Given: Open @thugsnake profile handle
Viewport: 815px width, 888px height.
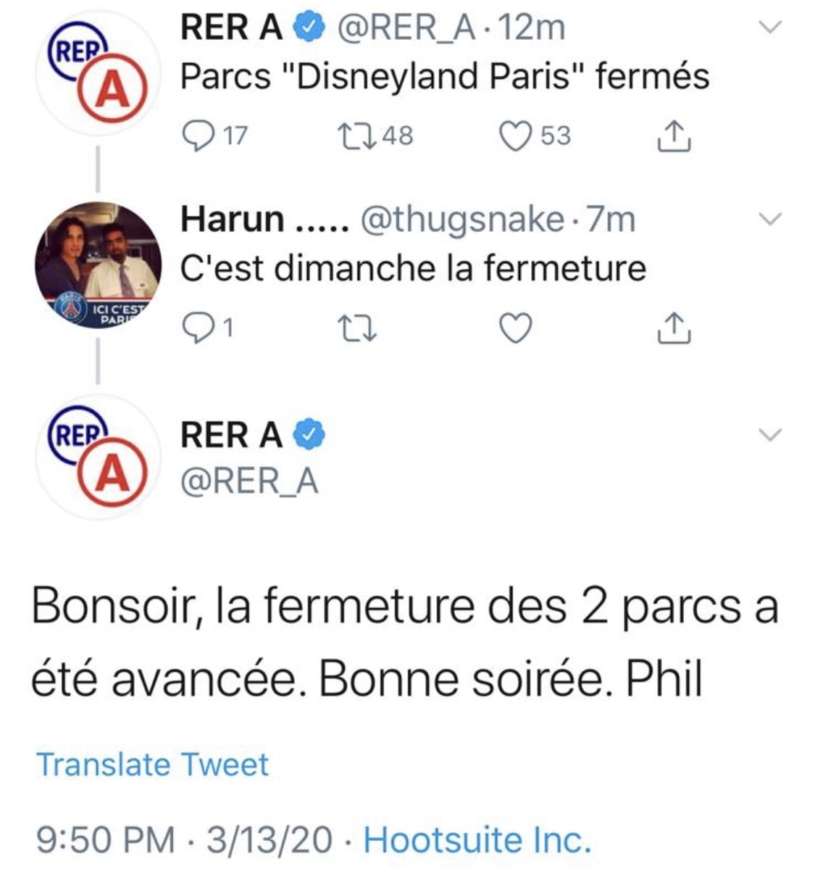Looking at the screenshot, I should [x=461, y=219].
